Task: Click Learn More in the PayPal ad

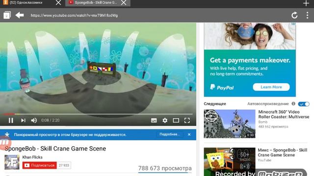Action: click(271, 87)
